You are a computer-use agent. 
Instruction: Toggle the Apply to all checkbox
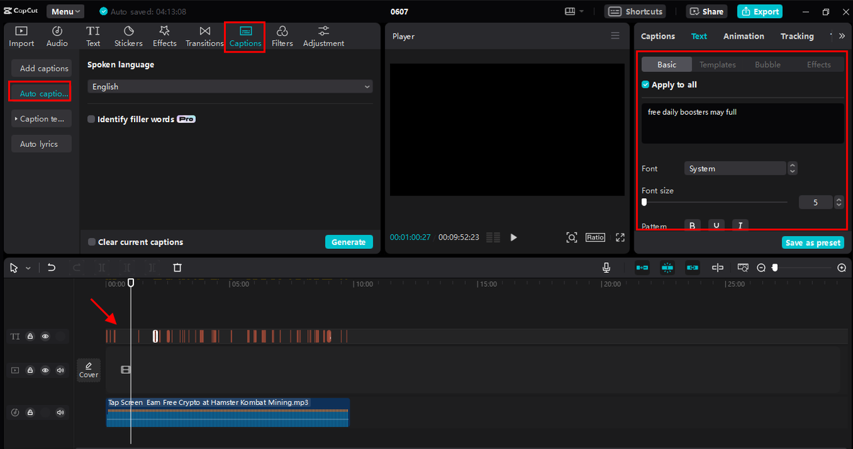[x=645, y=85]
